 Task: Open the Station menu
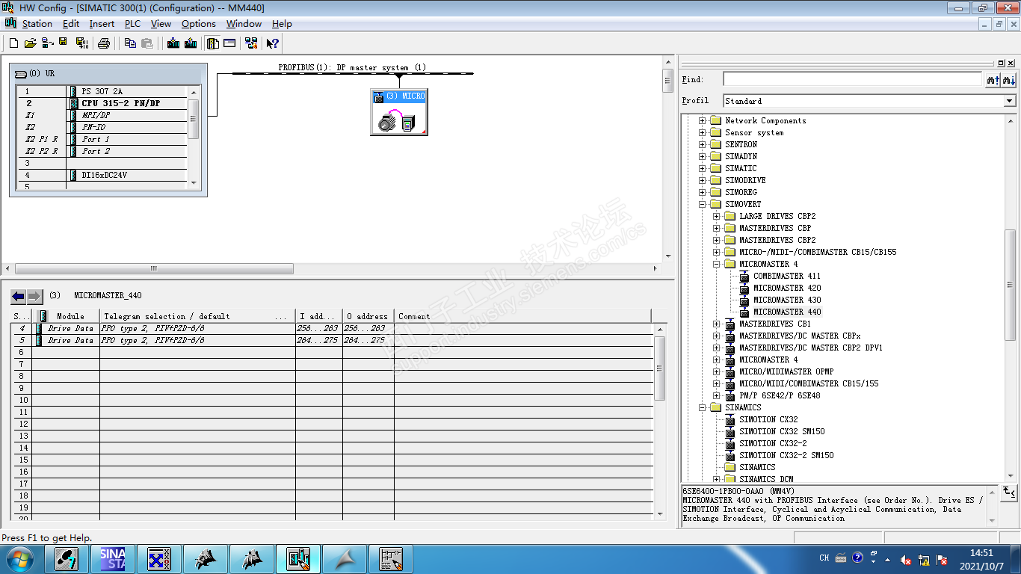pyautogui.click(x=37, y=24)
